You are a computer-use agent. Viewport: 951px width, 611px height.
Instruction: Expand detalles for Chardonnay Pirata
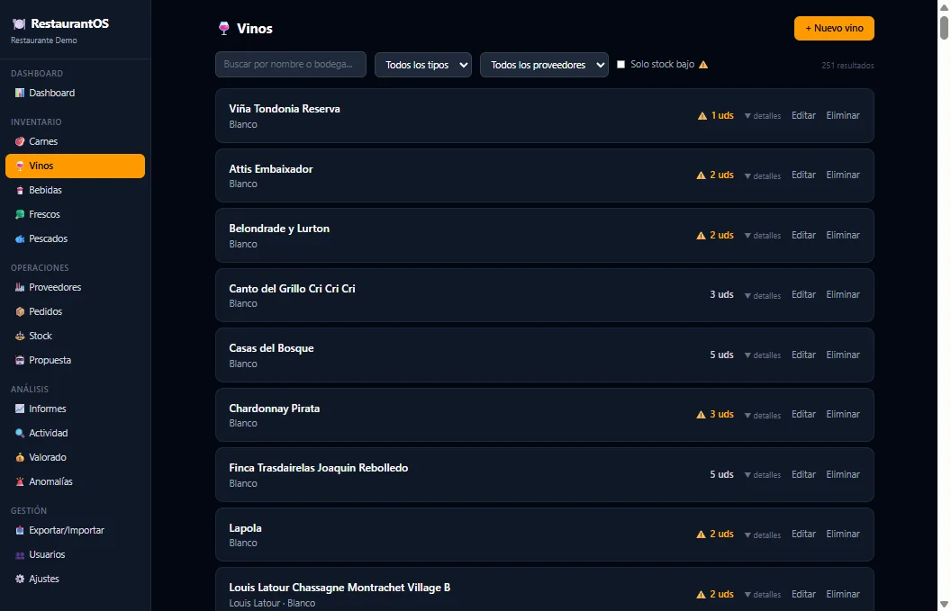pos(763,415)
